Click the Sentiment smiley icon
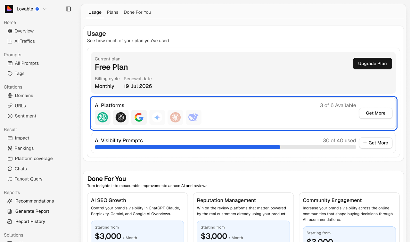 [x=10, y=116]
